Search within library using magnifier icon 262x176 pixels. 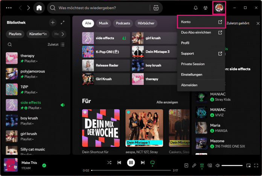click(x=10, y=45)
